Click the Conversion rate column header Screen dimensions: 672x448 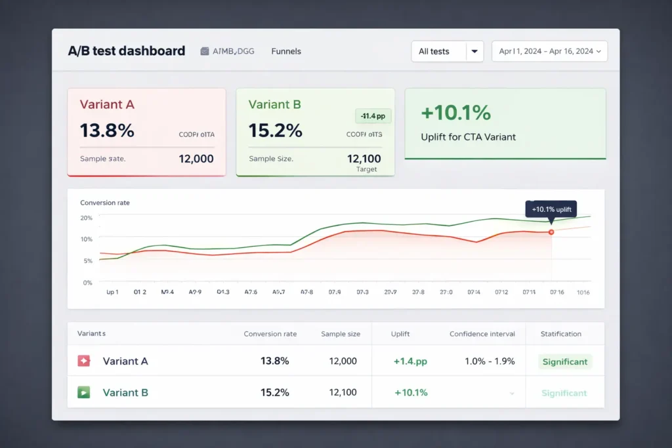coord(270,334)
